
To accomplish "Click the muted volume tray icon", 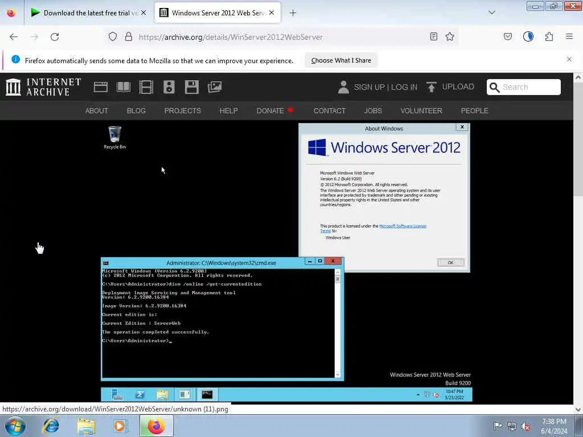I will [525, 426].
